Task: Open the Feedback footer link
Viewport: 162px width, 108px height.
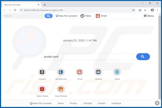Action: coord(116,103)
